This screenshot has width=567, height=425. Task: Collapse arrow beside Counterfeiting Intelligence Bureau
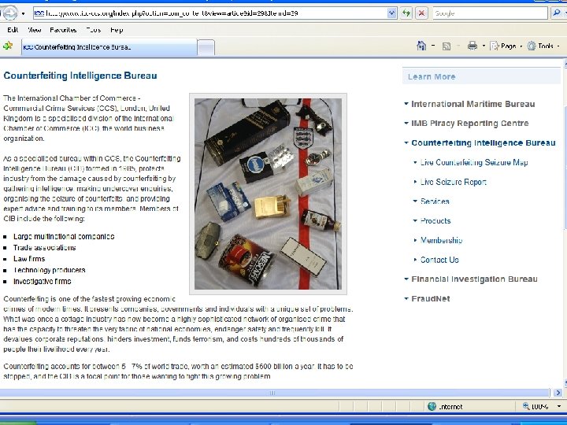click(x=406, y=142)
